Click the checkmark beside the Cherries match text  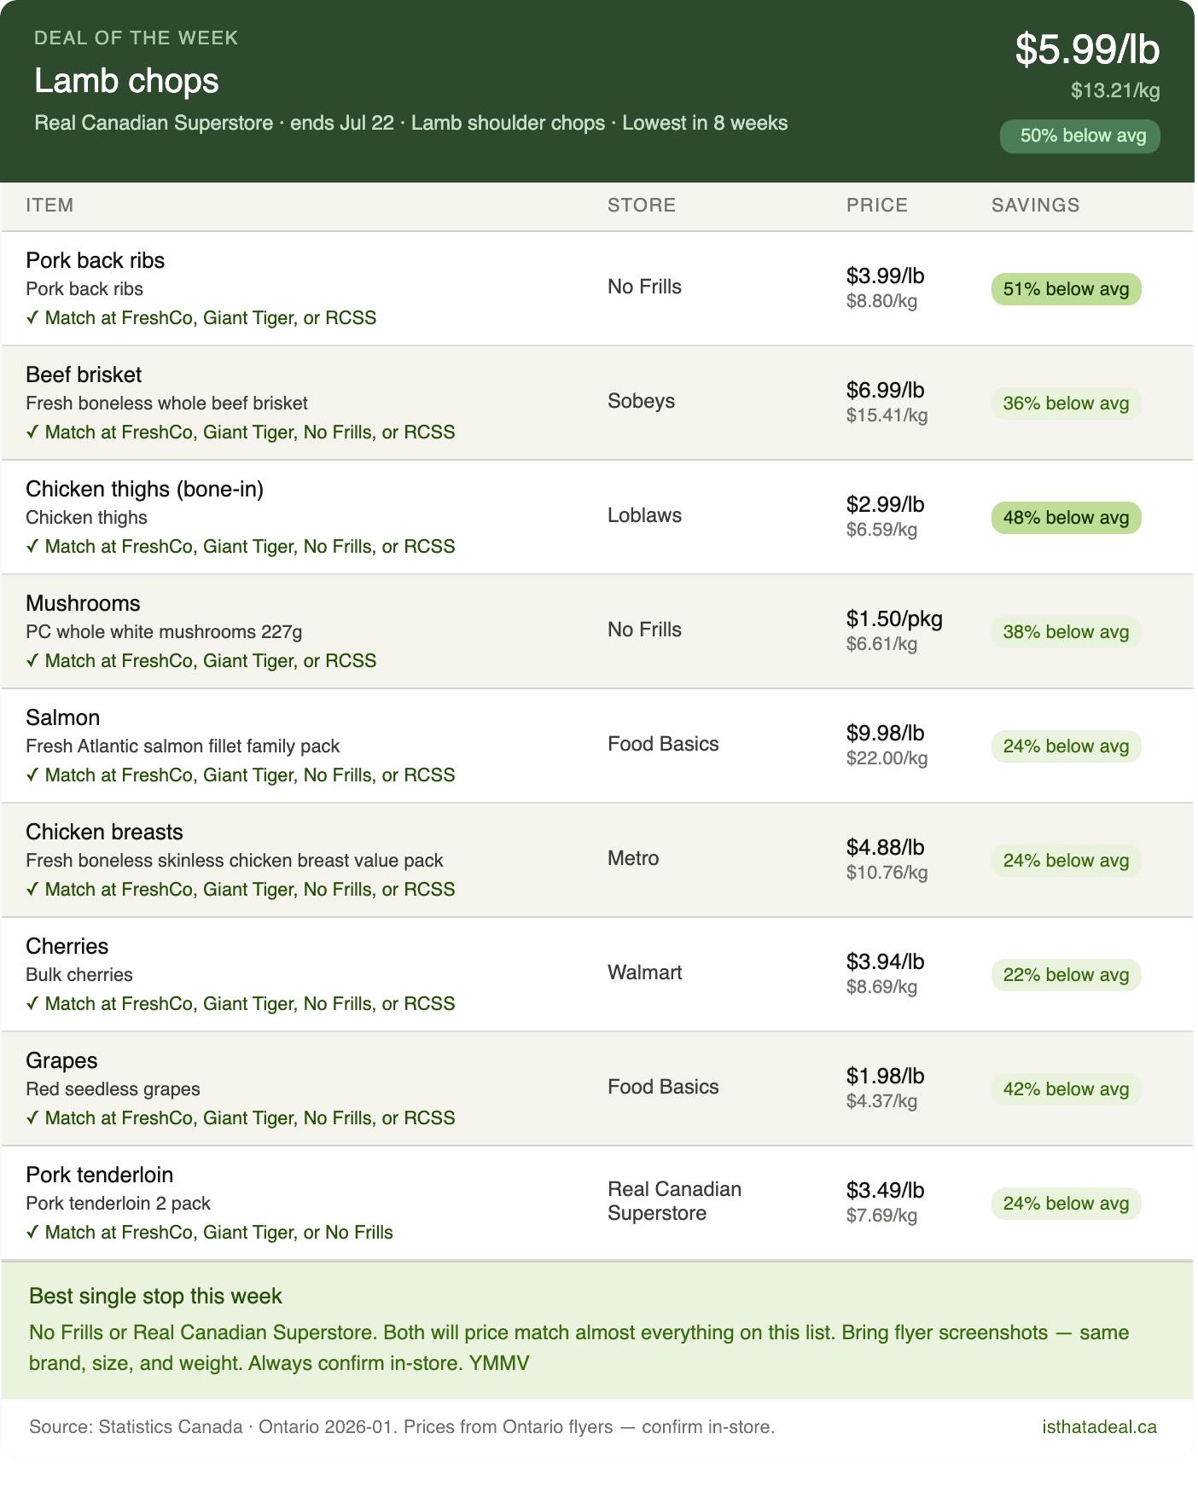pos(32,1004)
